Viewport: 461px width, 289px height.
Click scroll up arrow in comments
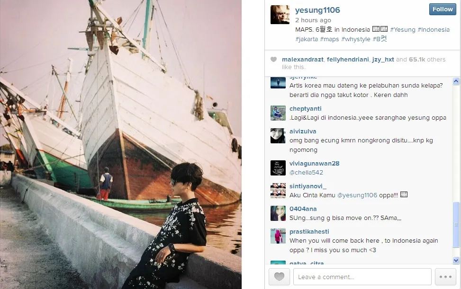456,81
